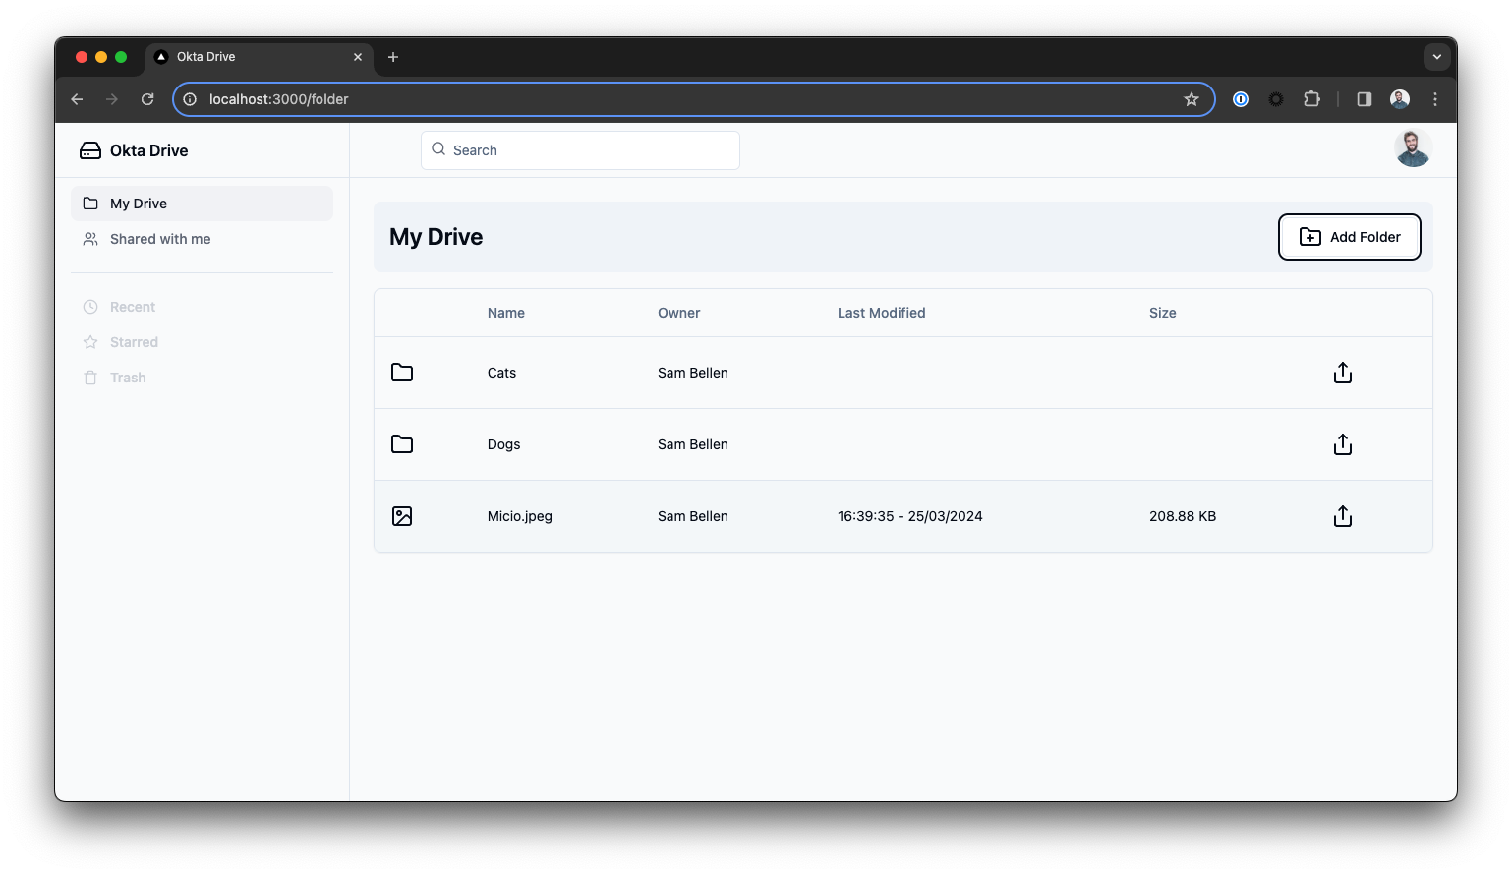
Task: Open the 1Password extension icon
Action: [1241, 99]
